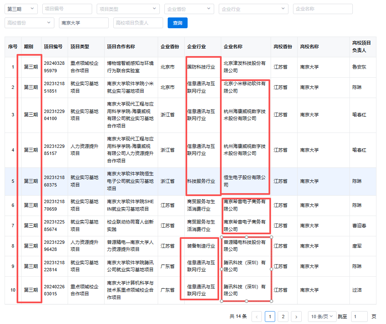Select project number 2024022603015 cell
Viewport: 386px width, 324px height.
[54, 290]
